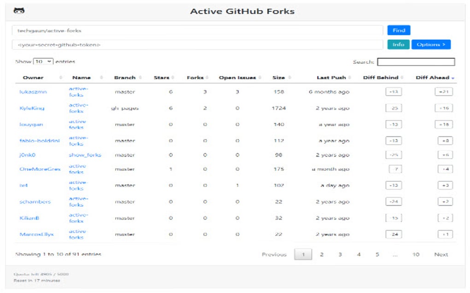Click Next to view more entries
Viewport: 470px width, 293px height.
(441, 254)
